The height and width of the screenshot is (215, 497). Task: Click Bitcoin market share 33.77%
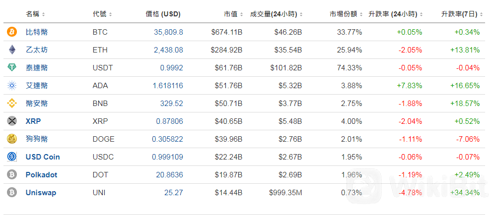(x=350, y=32)
